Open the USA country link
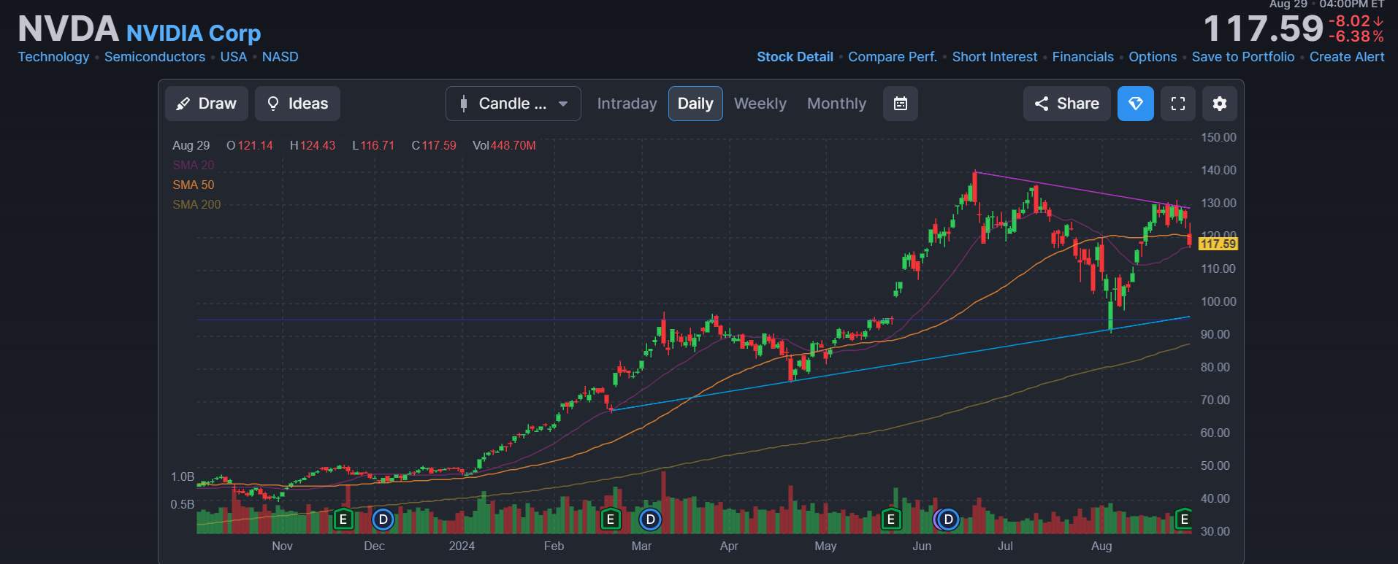This screenshot has height=564, width=1398. (234, 57)
